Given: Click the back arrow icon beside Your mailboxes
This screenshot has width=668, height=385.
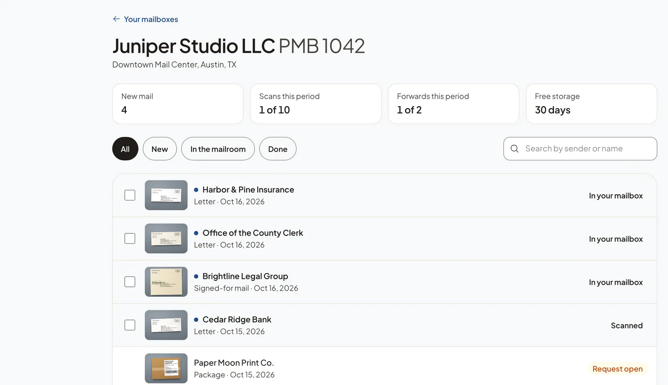Looking at the screenshot, I should 116,19.
